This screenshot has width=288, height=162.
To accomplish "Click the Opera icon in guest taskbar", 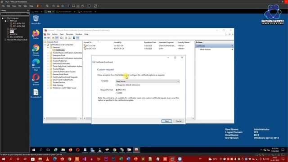I will point(78,150).
